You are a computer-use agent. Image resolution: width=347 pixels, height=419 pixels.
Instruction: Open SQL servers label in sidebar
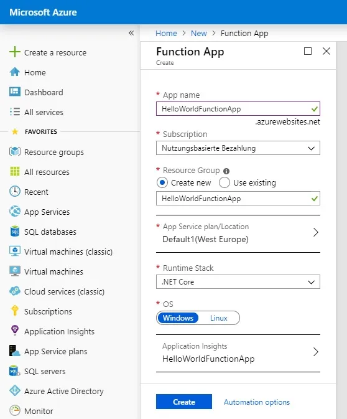click(45, 371)
